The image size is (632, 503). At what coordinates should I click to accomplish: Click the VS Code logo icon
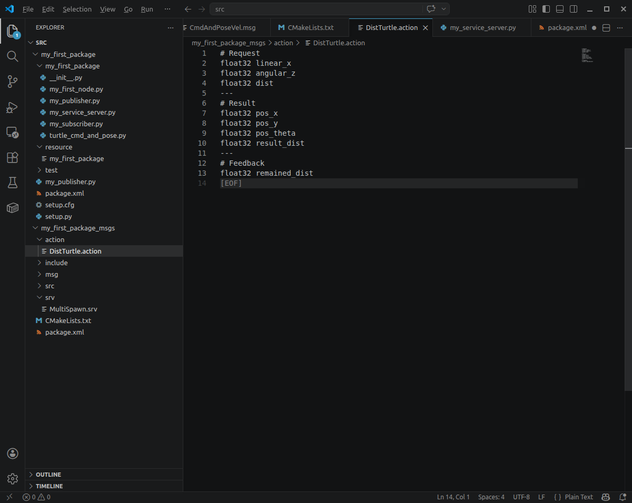[x=9, y=9]
